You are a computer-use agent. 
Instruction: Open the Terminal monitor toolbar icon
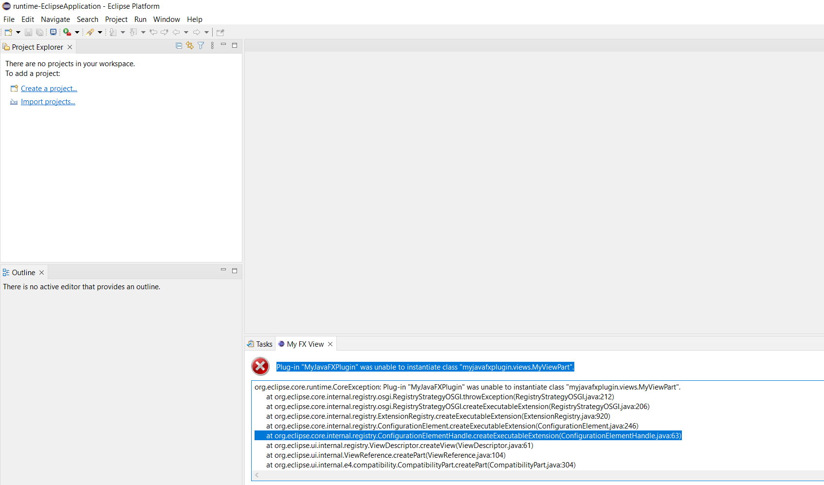click(53, 32)
